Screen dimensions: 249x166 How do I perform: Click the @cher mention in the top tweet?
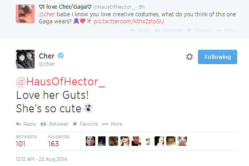[x=47, y=14]
